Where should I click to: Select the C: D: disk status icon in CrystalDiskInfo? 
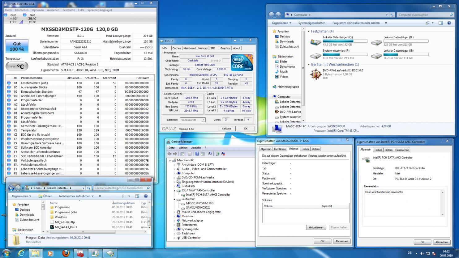pos(25,15)
